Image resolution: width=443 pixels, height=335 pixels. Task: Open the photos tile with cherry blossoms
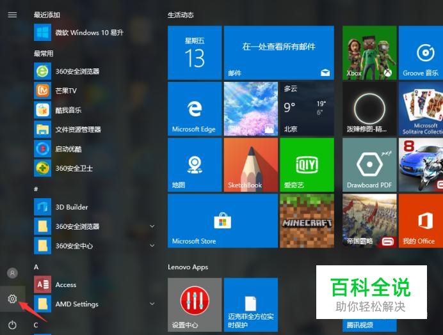pos(251,109)
